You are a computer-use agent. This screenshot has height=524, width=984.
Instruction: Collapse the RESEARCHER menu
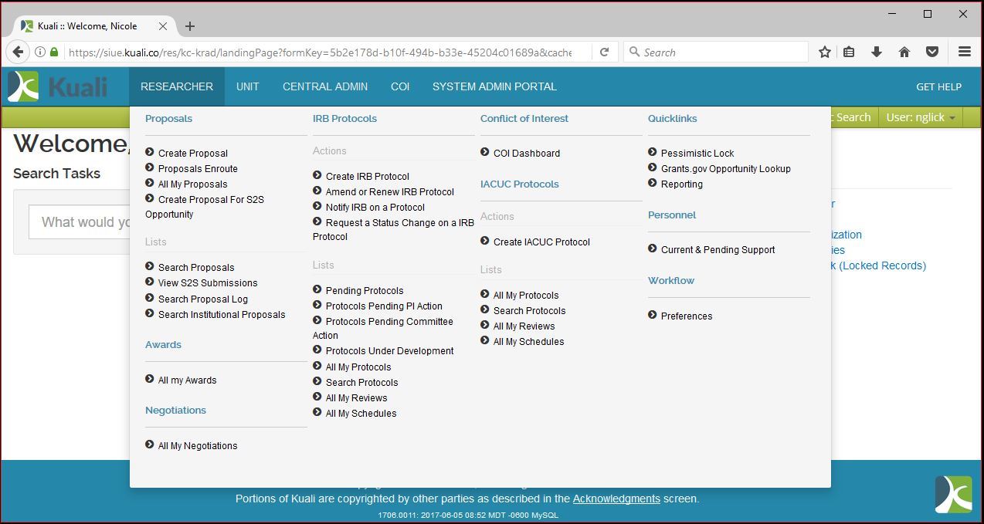[177, 86]
